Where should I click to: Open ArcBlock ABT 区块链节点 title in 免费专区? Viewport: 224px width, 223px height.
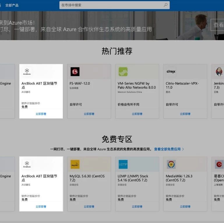pos(39,178)
